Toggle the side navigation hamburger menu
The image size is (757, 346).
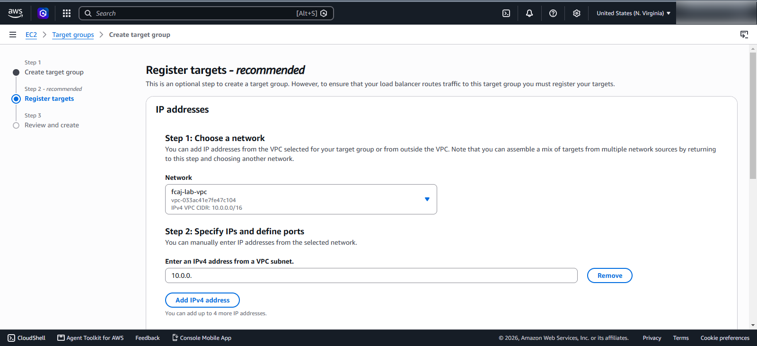click(x=13, y=35)
